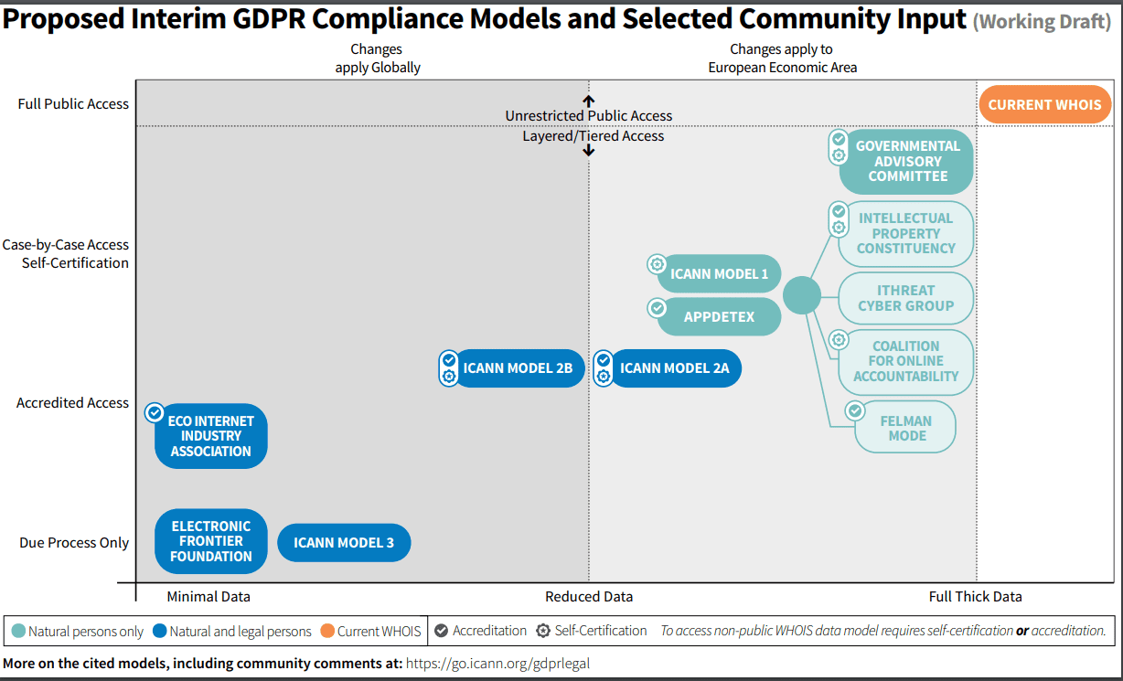Click the self-certification gear badge on ICANN Model 2B
The height and width of the screenshot is (681, 1123).
(x=448, y=376)
